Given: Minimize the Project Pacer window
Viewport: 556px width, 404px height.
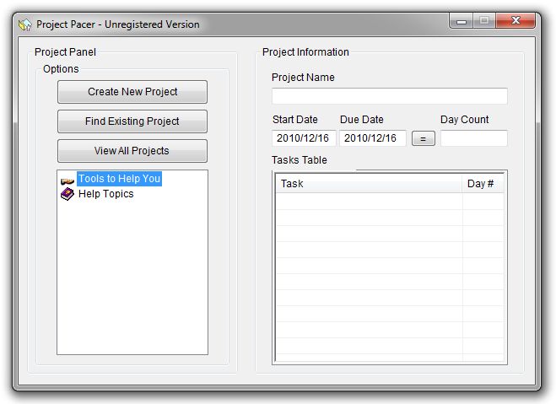Looking at the screenshot, I should [461, 21].
